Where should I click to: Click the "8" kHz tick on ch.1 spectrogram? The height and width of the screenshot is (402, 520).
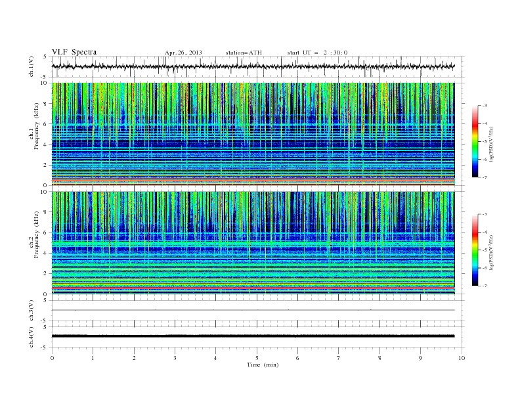click(x=45, y=104)
